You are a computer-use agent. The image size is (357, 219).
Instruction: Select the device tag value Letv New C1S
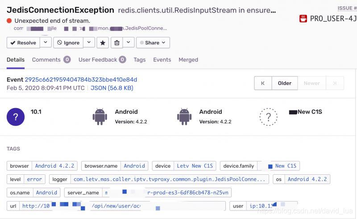click(x=195, y=166)
